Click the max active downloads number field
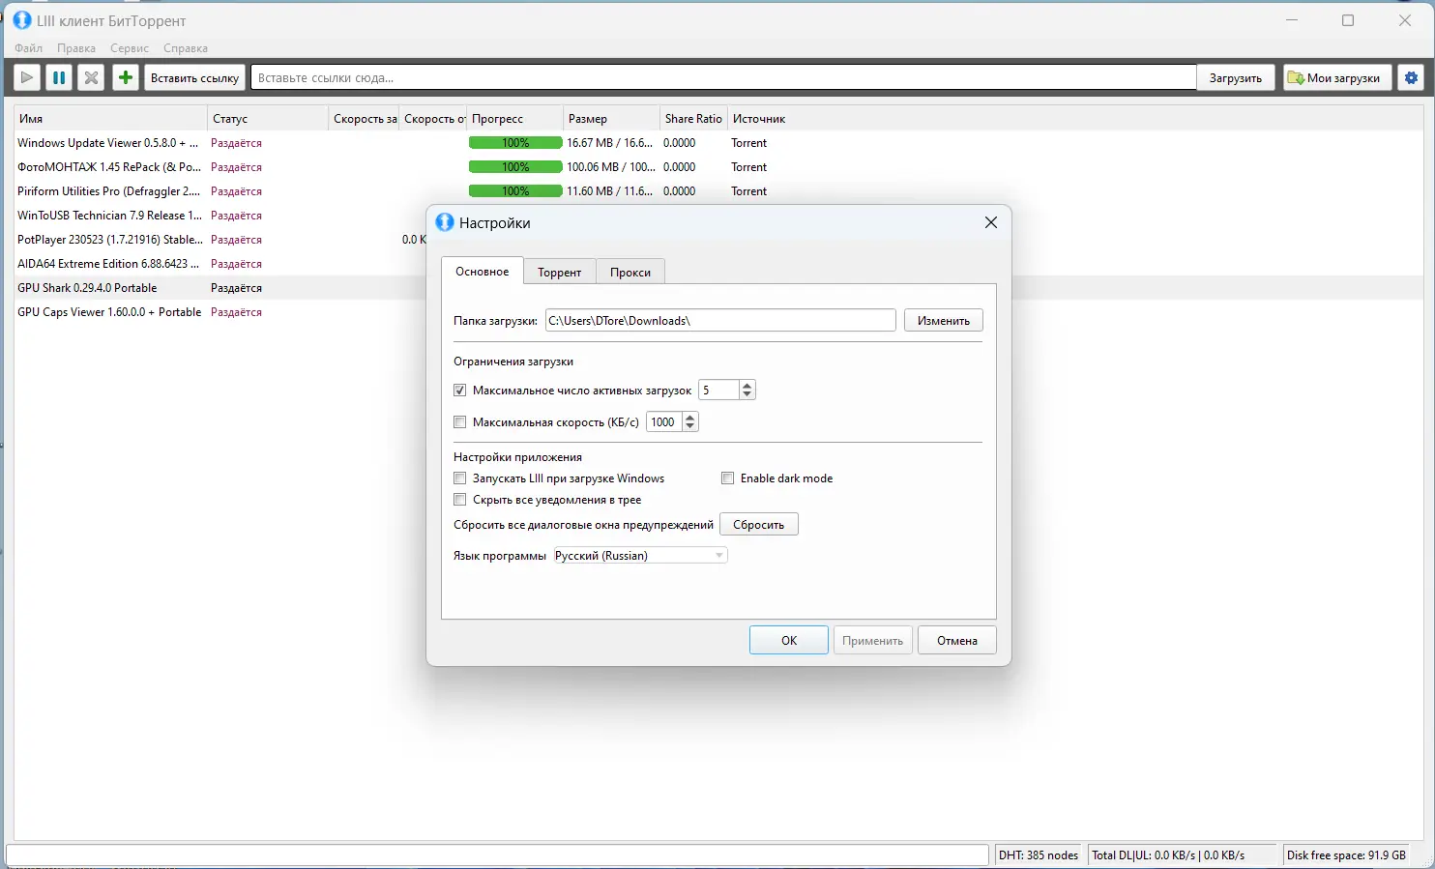Viewport: 1435px width, 869px height. 718,391
